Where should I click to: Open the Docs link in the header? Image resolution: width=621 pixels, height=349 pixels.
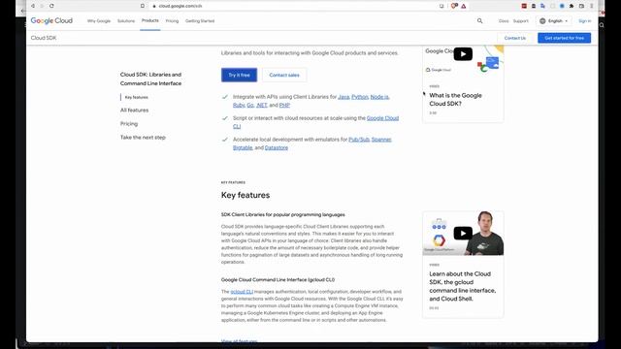pyautogui.click(x=504, y=21)
